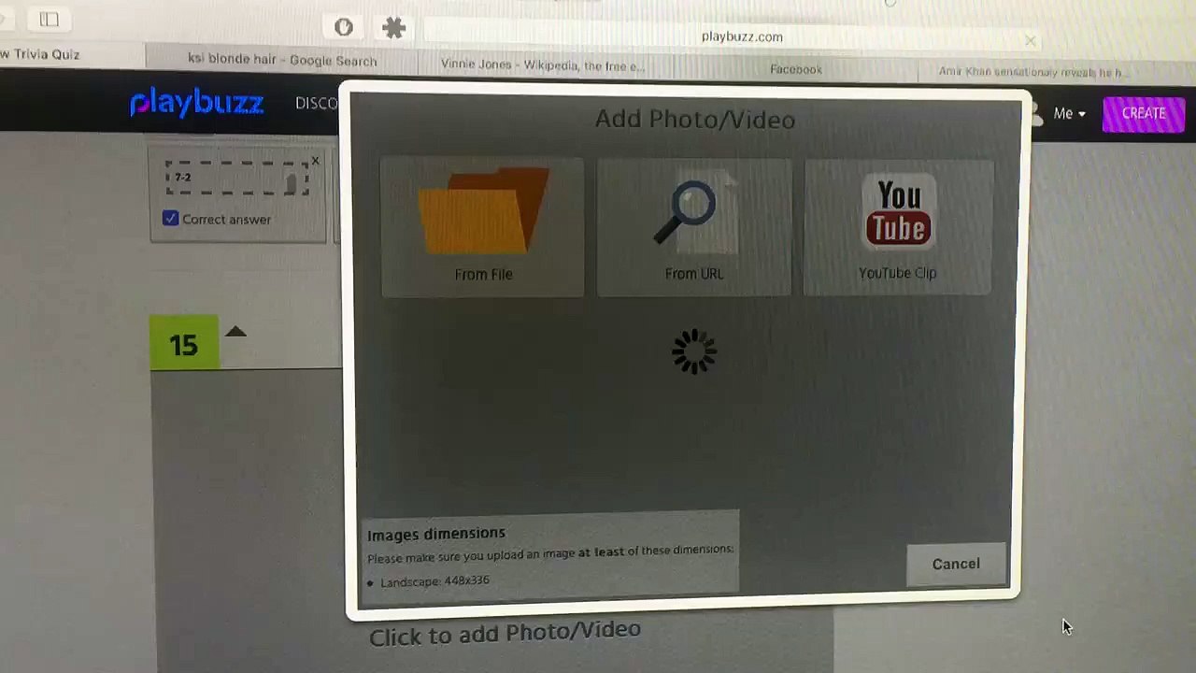Switch to Vinnie Jones Wikipedia tab
Image resolution: width=1196 pixels, height=673 pixels.
point(543,65)
